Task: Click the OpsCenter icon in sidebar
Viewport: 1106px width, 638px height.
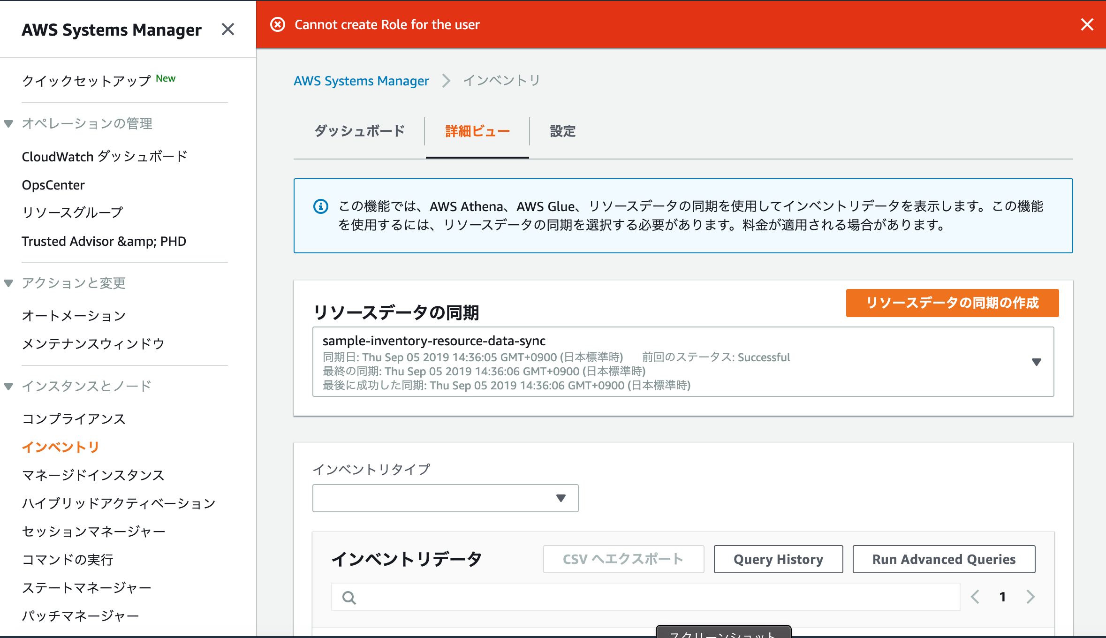Action: click(54, 184)
